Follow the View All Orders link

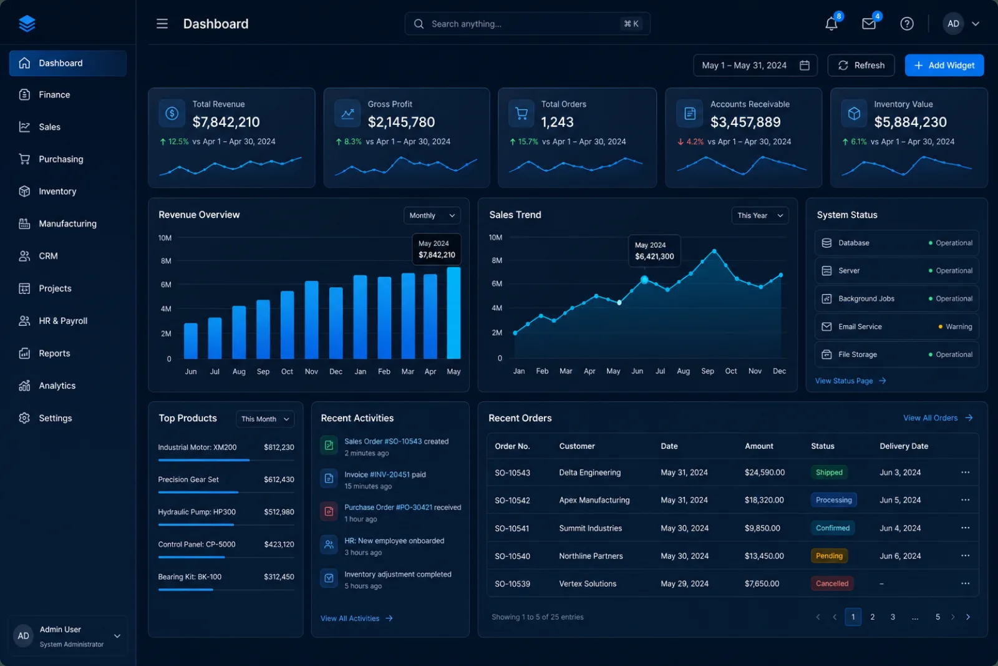point(938,418)
